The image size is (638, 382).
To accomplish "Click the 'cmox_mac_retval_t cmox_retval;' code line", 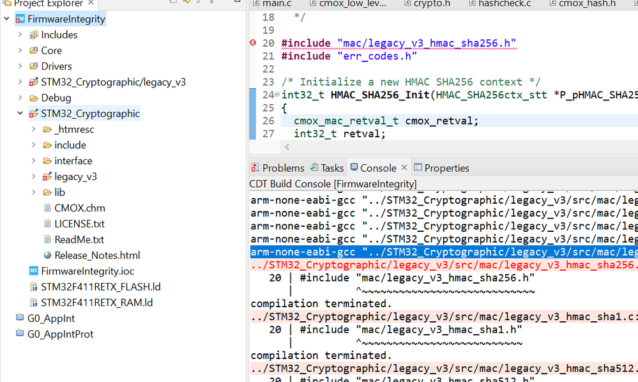I will pyautogui.click(x=386, y=121).
